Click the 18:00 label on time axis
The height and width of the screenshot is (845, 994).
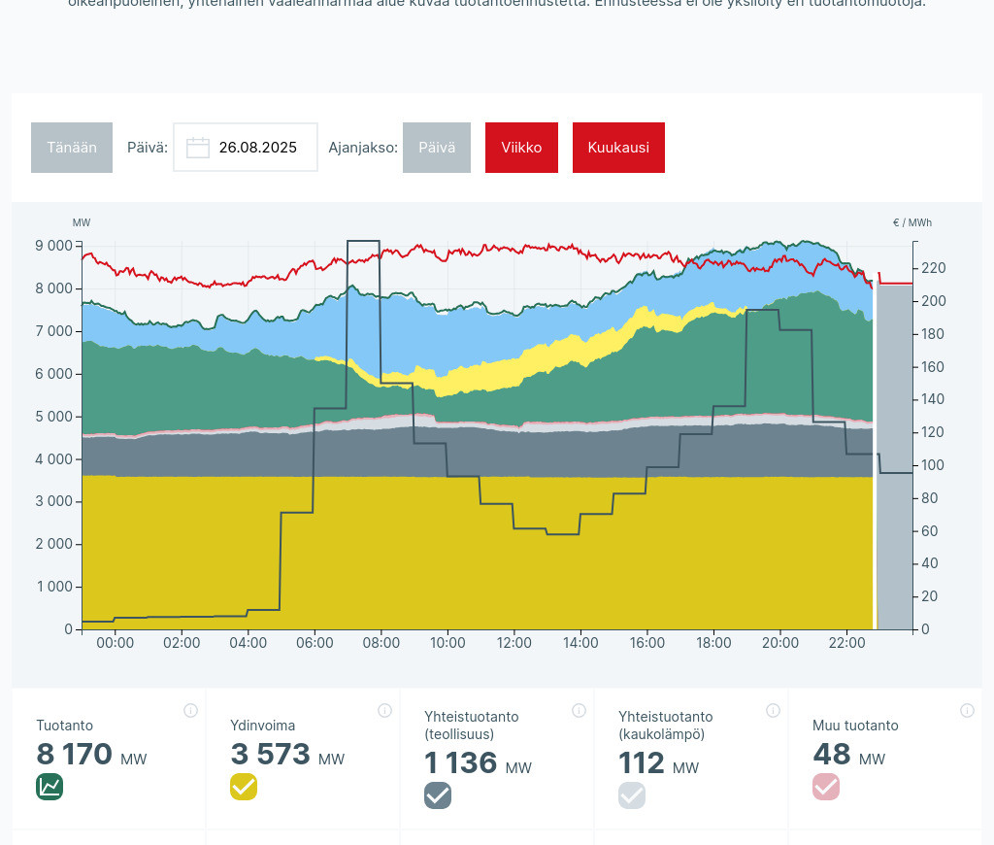tap(713, 643)
